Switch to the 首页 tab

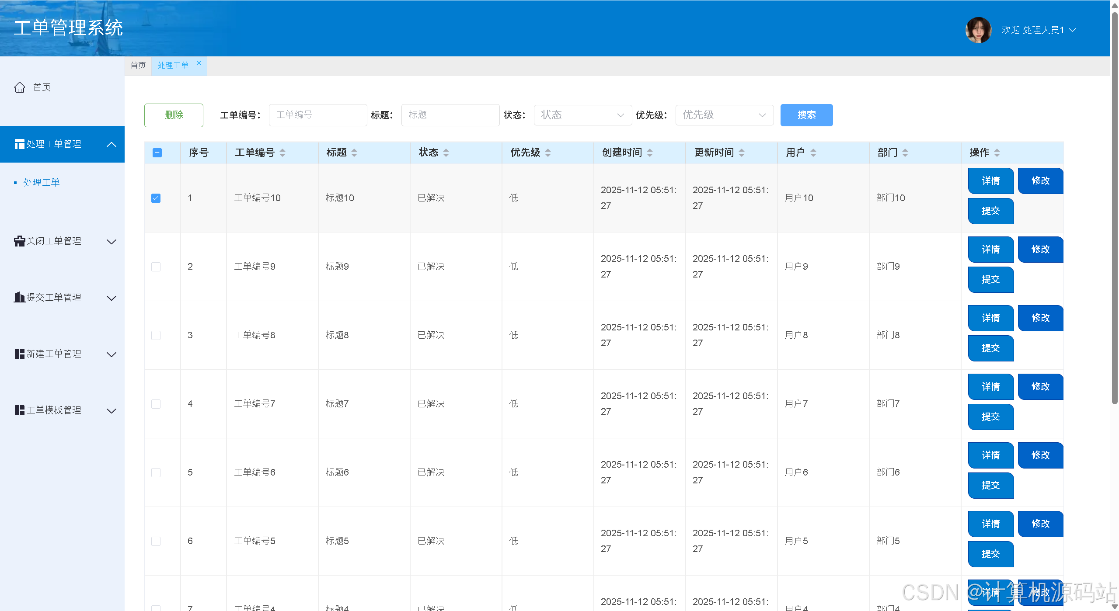(138, 66)
